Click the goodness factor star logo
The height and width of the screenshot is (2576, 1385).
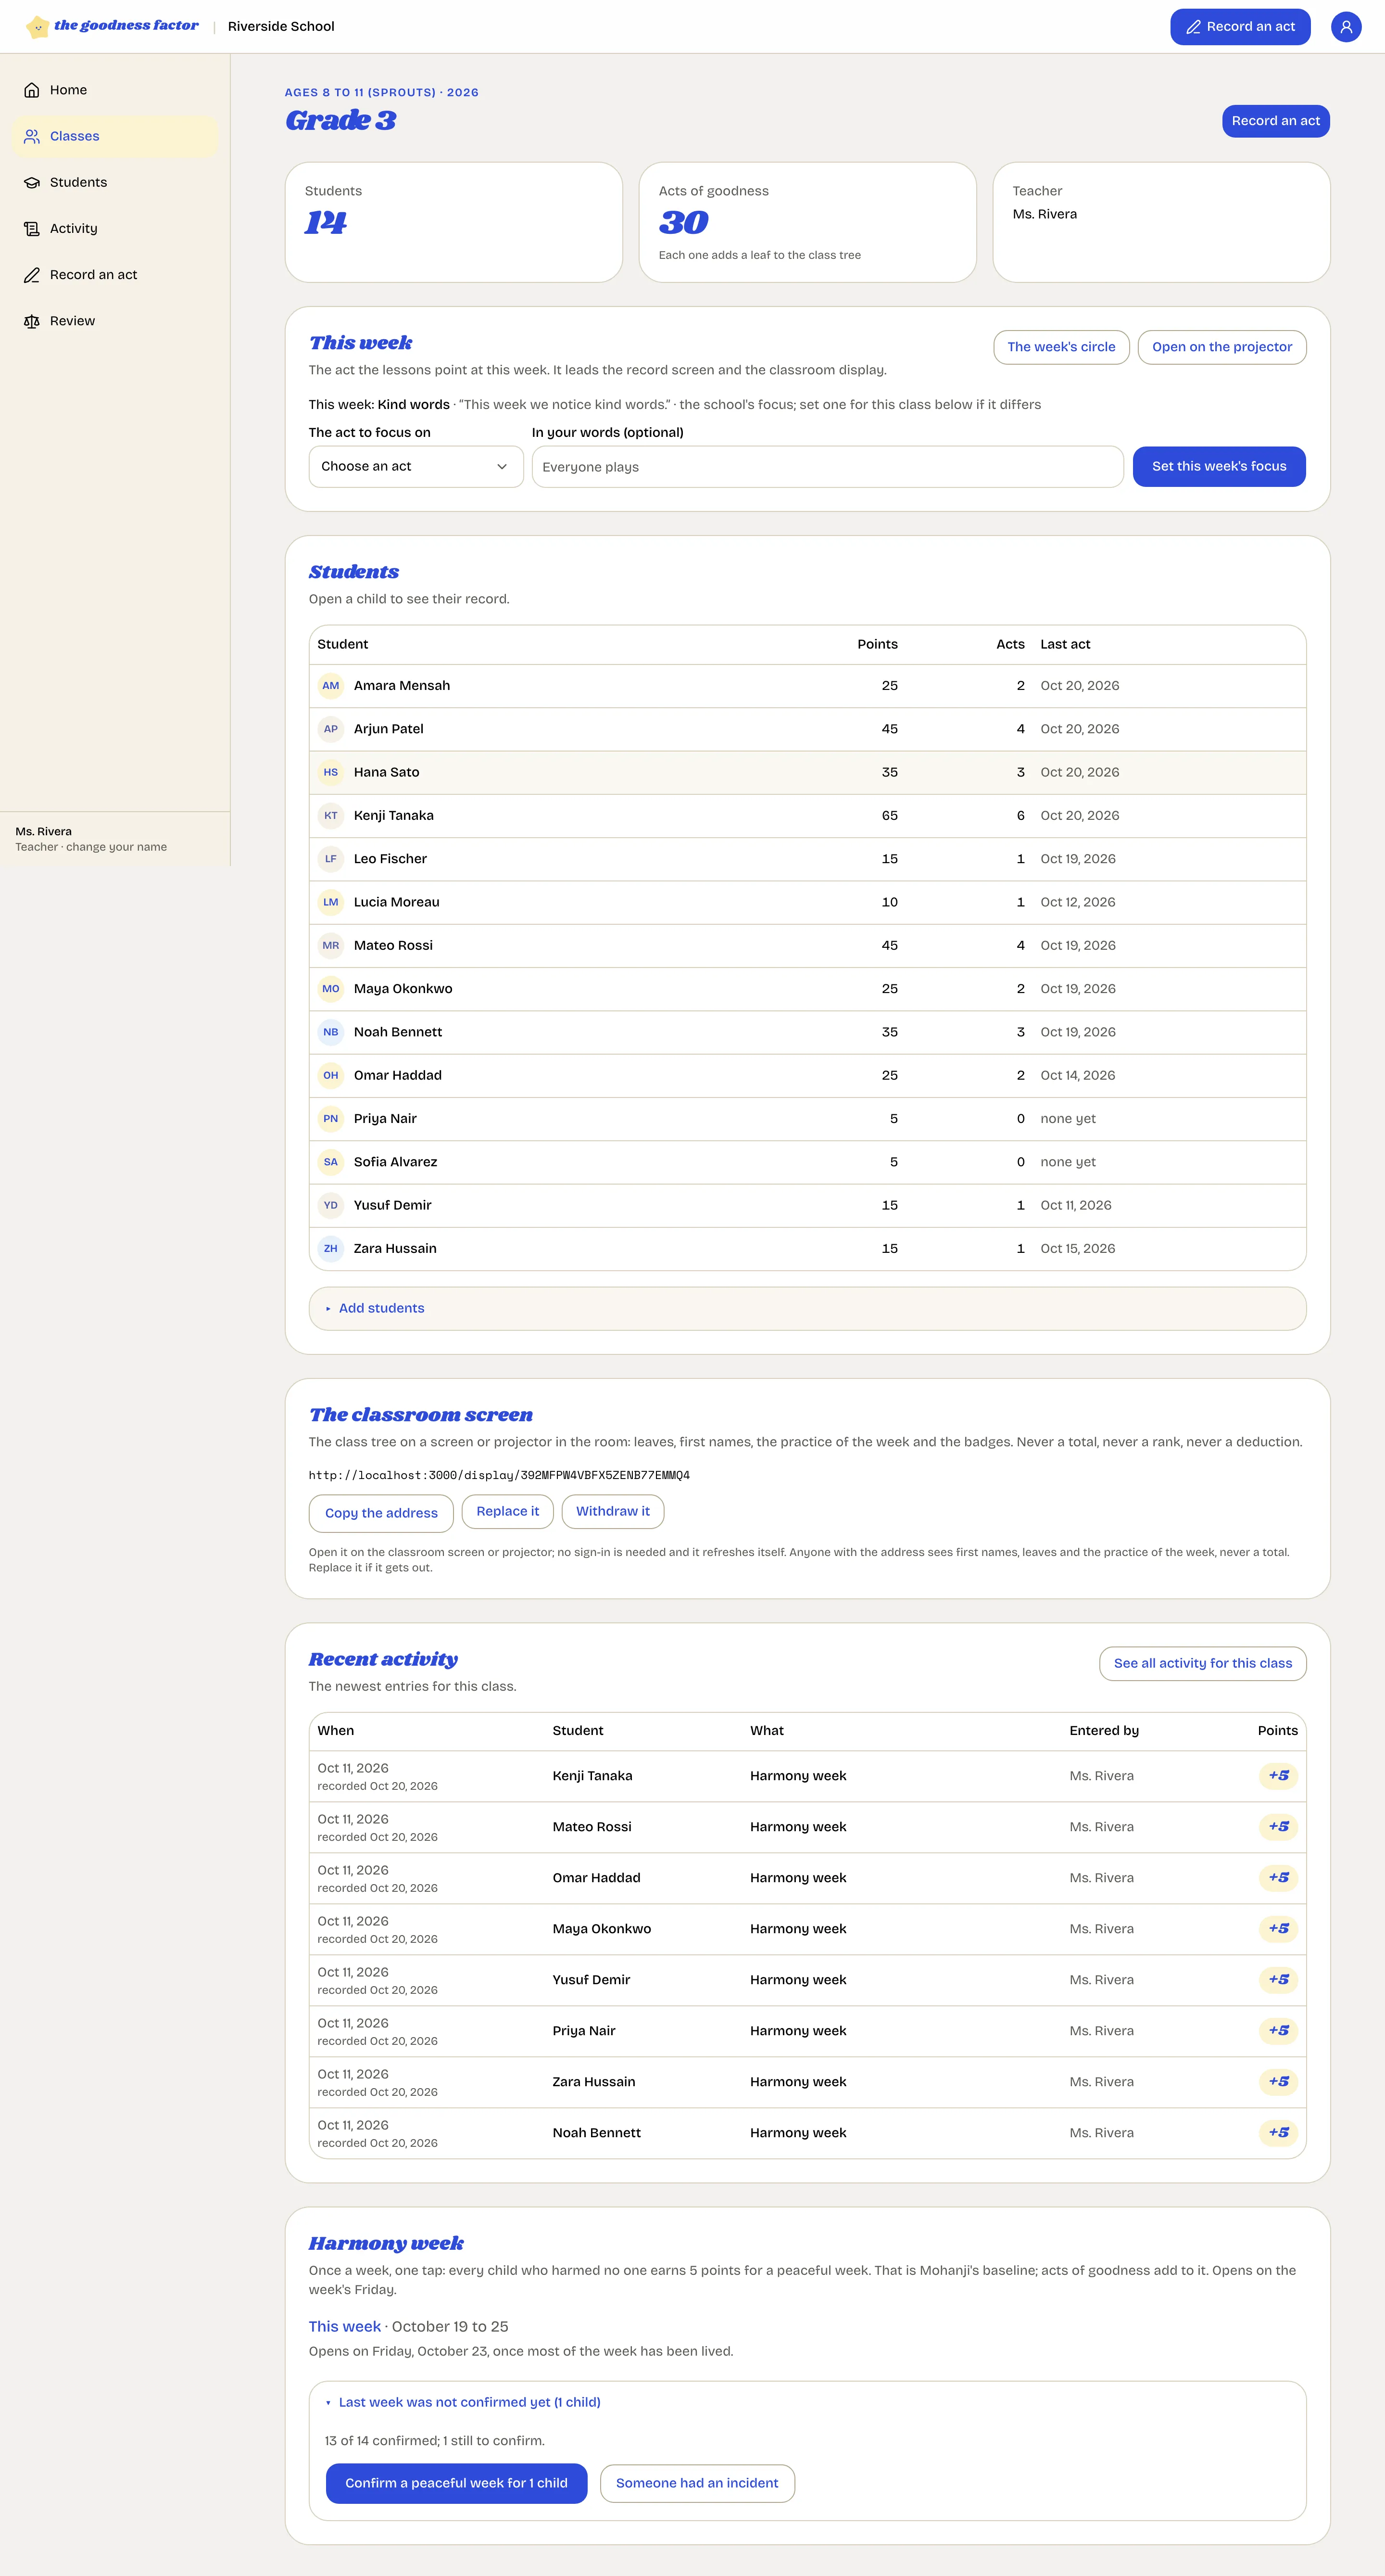coord(37,26)
